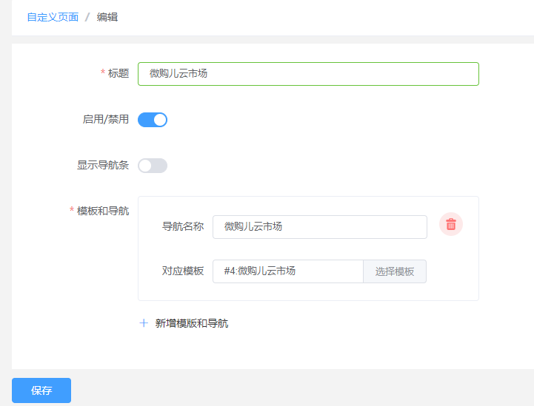The width and height of the screenshot is (534, 406).
Task: Open the 选择模板 template picker
Action: pos(395,271)
